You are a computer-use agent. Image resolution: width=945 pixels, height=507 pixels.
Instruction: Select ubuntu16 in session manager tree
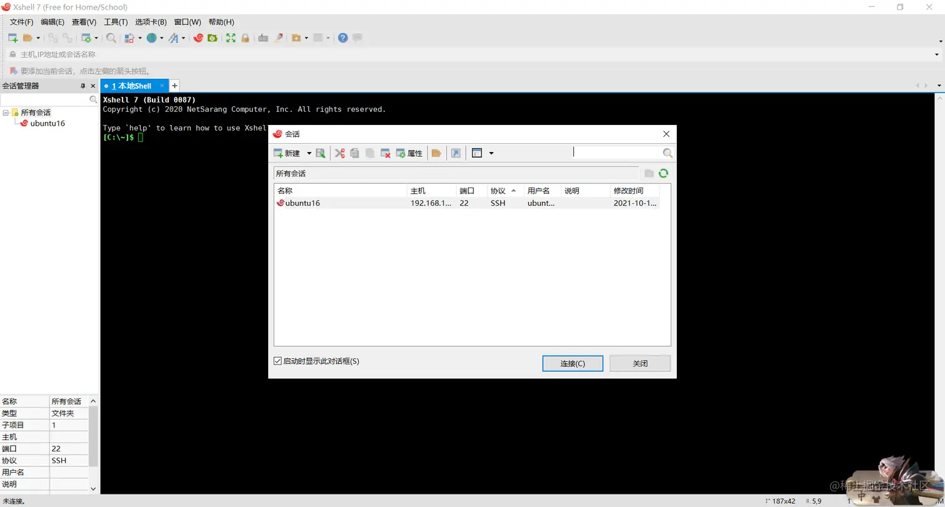47,123
